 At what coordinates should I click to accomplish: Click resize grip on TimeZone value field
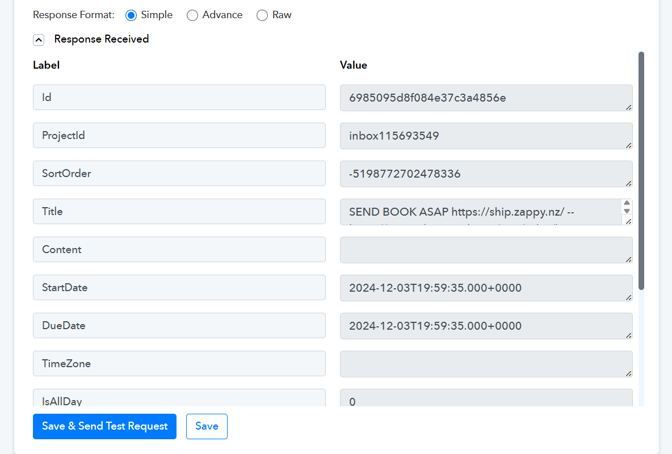(628, 373)
